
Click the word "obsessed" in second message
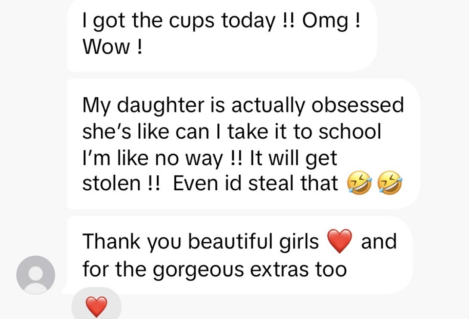point(358,105)
